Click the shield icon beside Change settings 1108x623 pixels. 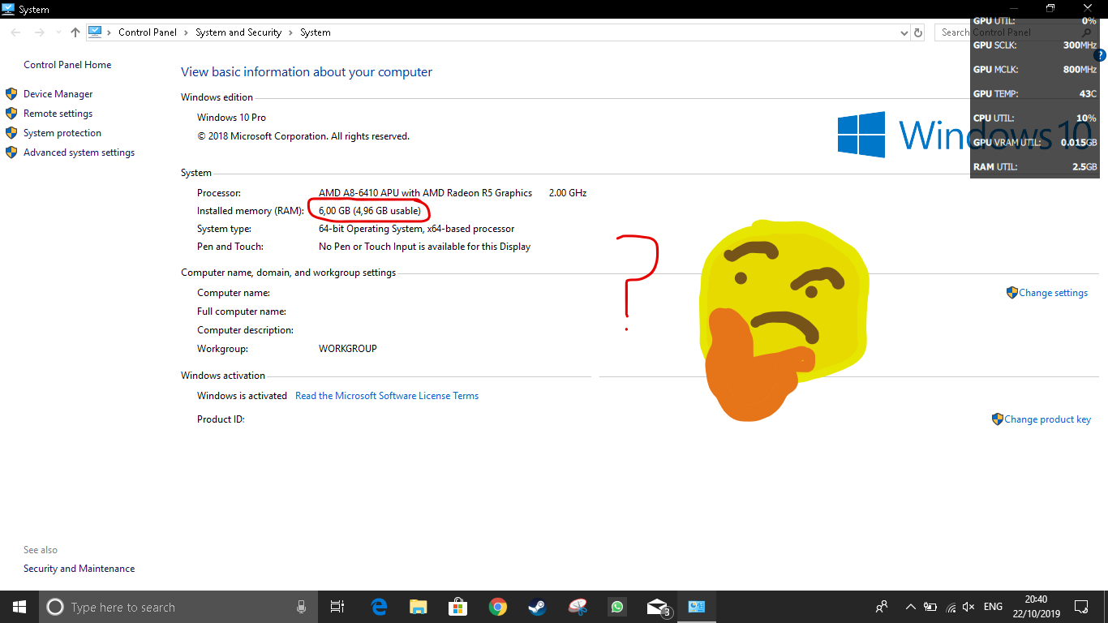(x=1011, y=293)
